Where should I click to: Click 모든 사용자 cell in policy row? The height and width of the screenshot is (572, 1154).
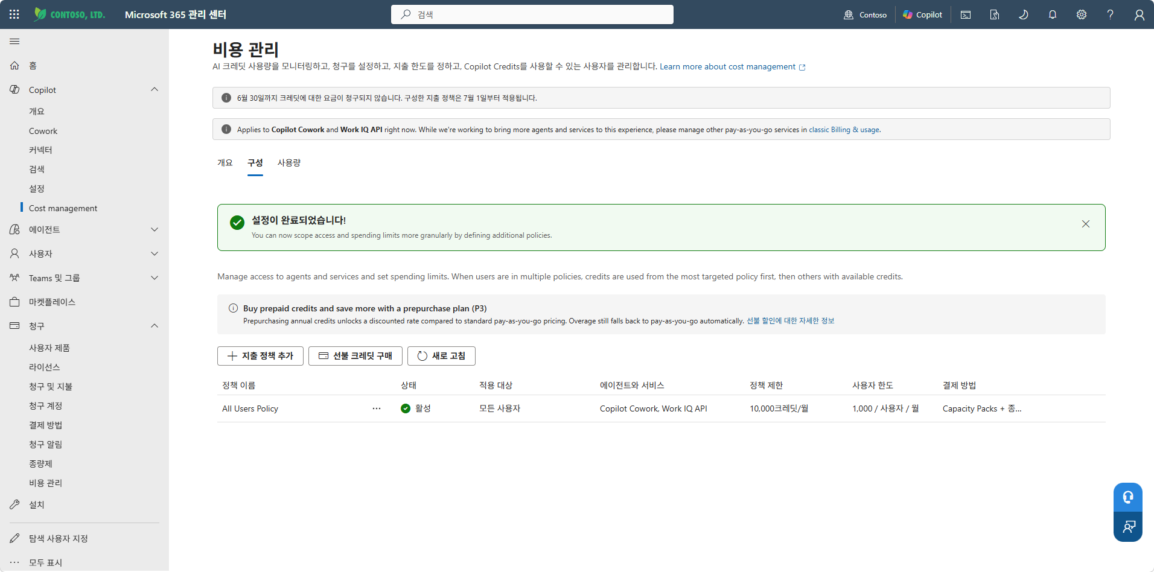pos(500,408)
